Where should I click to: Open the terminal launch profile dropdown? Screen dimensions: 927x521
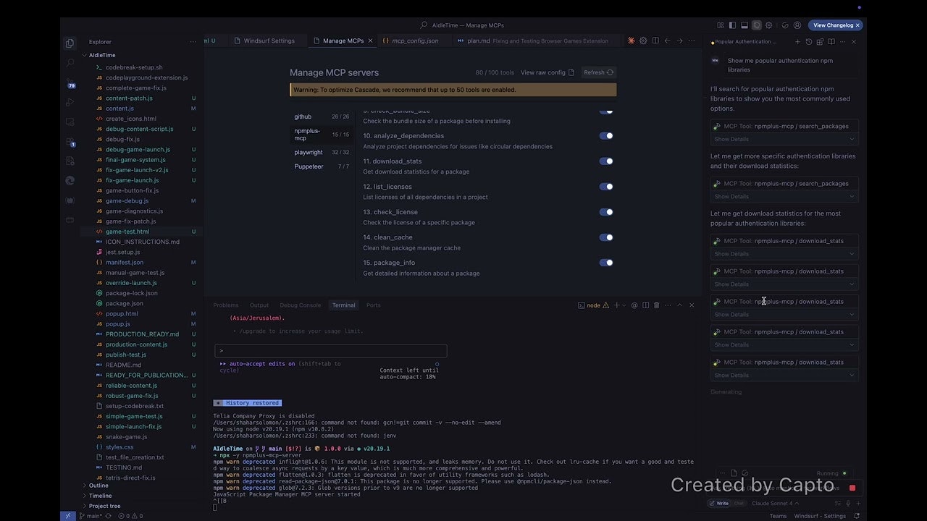(624, 305)
